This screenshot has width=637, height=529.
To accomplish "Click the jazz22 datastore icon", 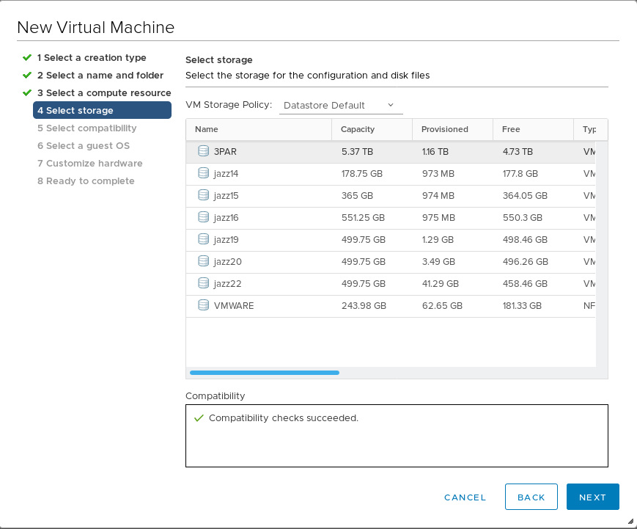I will point(204,283).
